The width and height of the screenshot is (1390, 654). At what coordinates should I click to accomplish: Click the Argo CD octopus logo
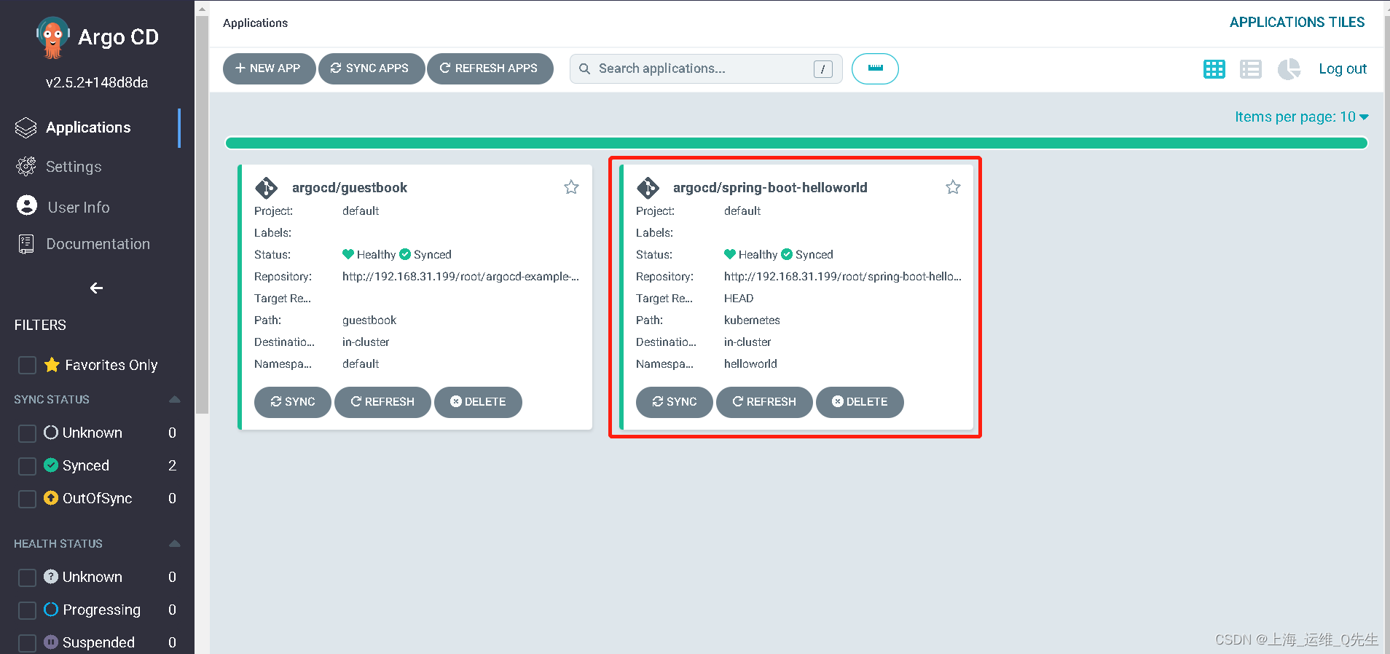[52, 38]
